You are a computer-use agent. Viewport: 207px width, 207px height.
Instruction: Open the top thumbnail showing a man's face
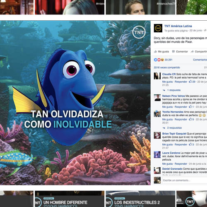(x=140, y=7)
